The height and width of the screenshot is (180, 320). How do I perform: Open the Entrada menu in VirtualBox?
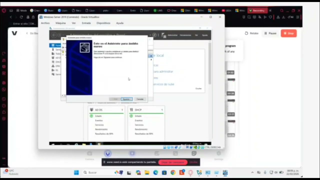coord(86,23)
